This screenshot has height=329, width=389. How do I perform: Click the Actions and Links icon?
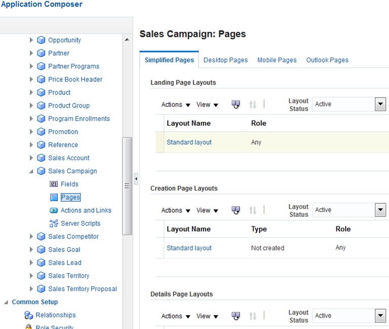[54, 211]
